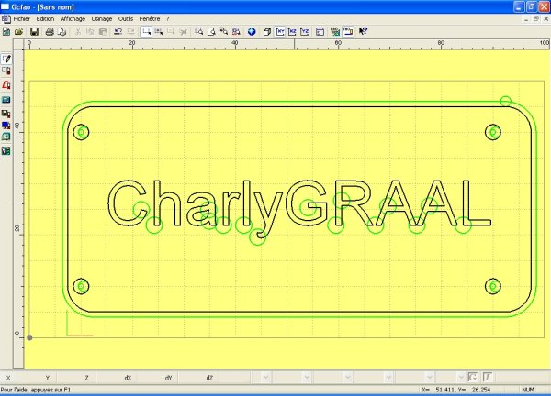Choose the zoom window magnifier icon
Image resolution: width=551 pixels, height=396 pixels.
click(x=199, y=31)
